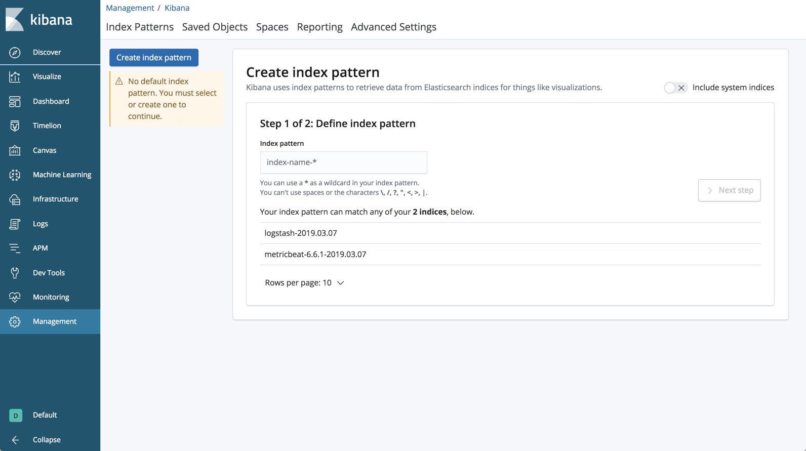Image resolution: width=806 pixels, height=451 pixels.
Task: Click the Machine Learning label in sidebar
Action: point(62,175)
